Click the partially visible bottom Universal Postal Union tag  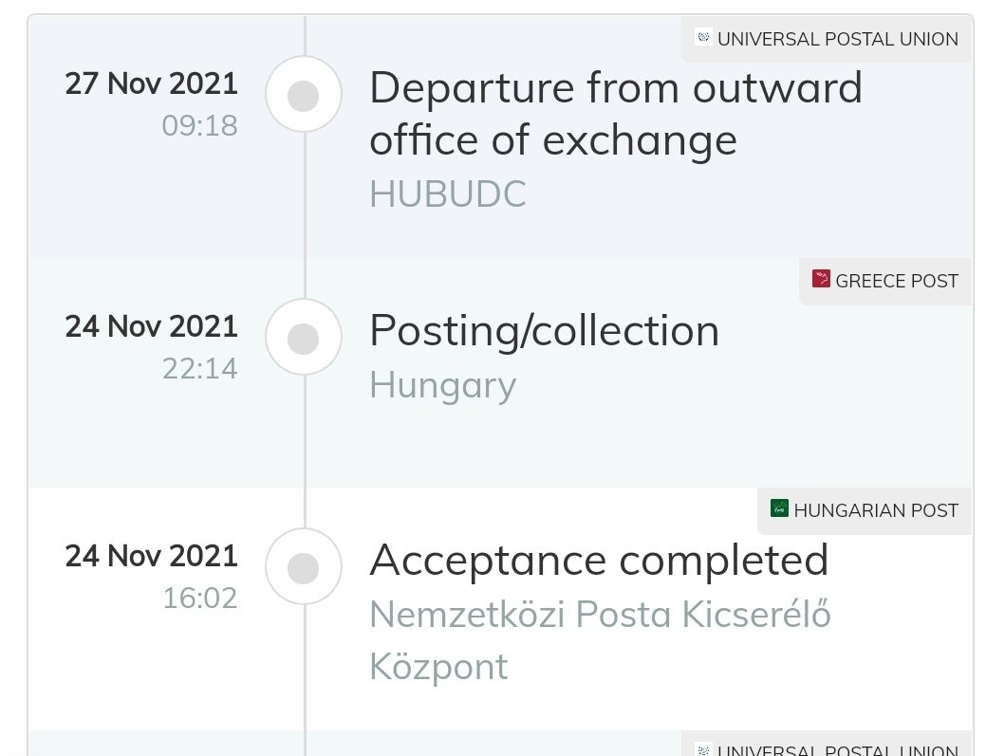click(827, 745)
